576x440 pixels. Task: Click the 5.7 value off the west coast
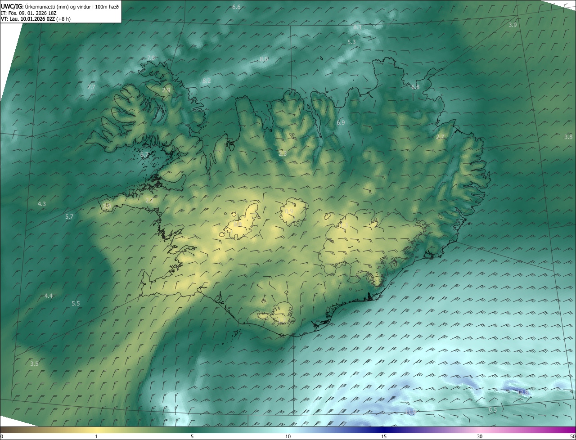[69, 217]
